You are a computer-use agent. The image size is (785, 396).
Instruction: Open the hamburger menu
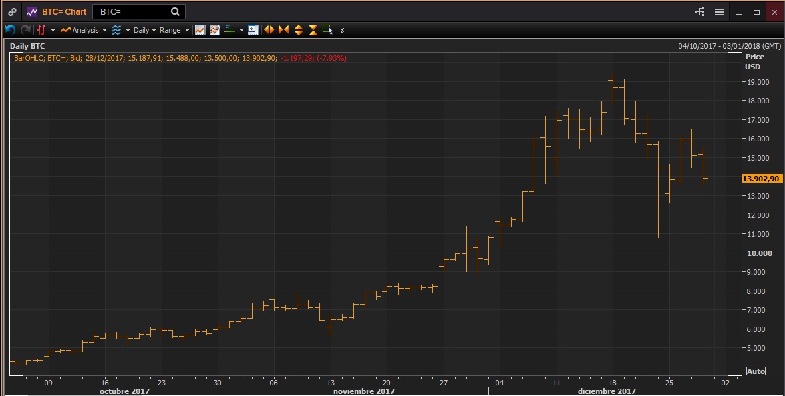(x=719, y=11)
